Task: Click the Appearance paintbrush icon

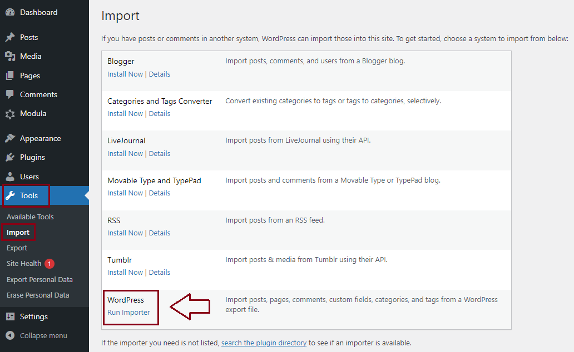Action: pyautogui.click(x=10, y=138)
